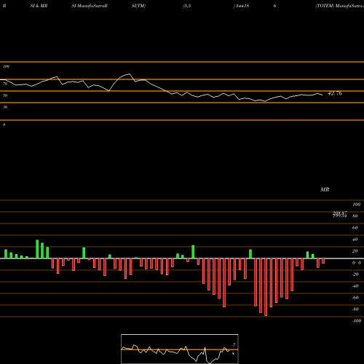This screenshot has width=364, height=364.
Task: Click the RSI 70 level label
Action: (x=5, y=84)
